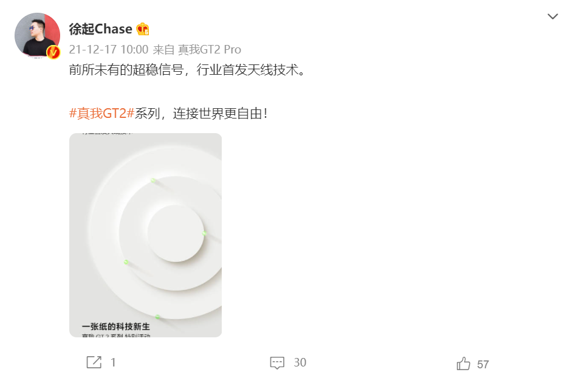Click the post text about 超稳信号
Screen dimensions: 565x375
(x=188, y=70)
